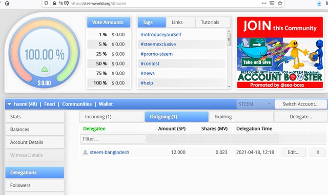Image resolution: width=328 pixels, height=195 pixels.
Task: Click the Pocket save icon
Action: pos(272,3)
